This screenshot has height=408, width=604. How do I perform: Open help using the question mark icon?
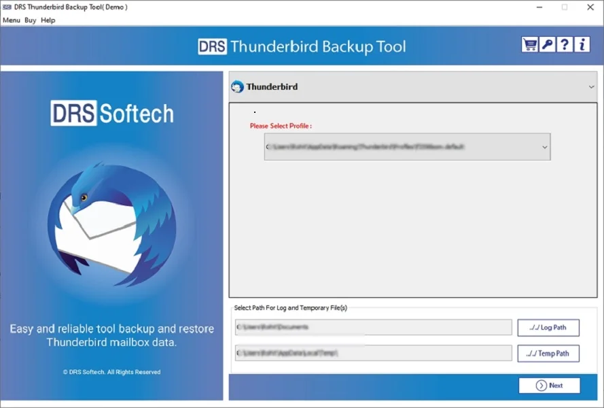565,44
